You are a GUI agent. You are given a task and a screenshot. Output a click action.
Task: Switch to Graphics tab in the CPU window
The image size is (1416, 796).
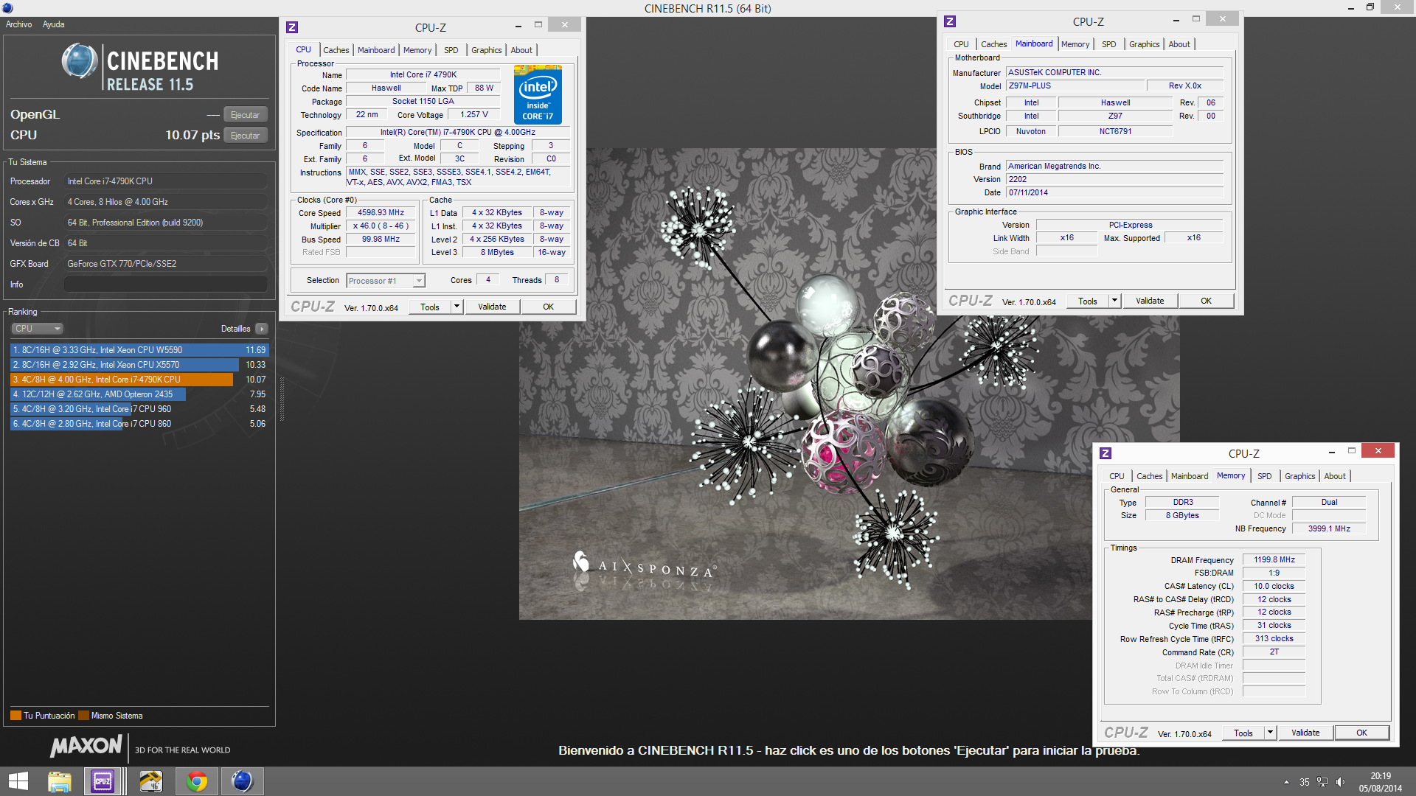tap(487, 50)
